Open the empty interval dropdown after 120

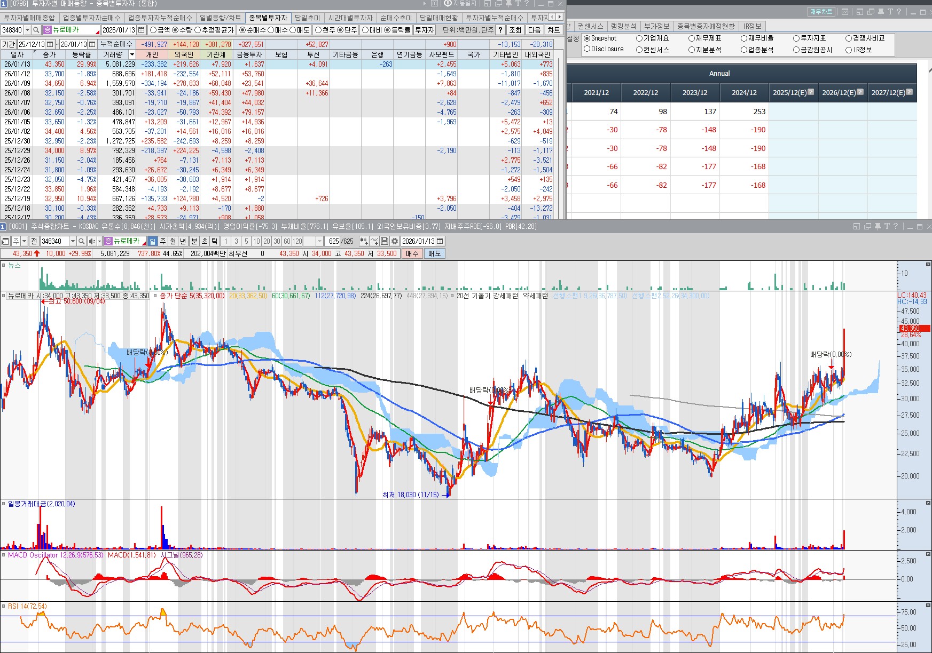click(319, 241)
